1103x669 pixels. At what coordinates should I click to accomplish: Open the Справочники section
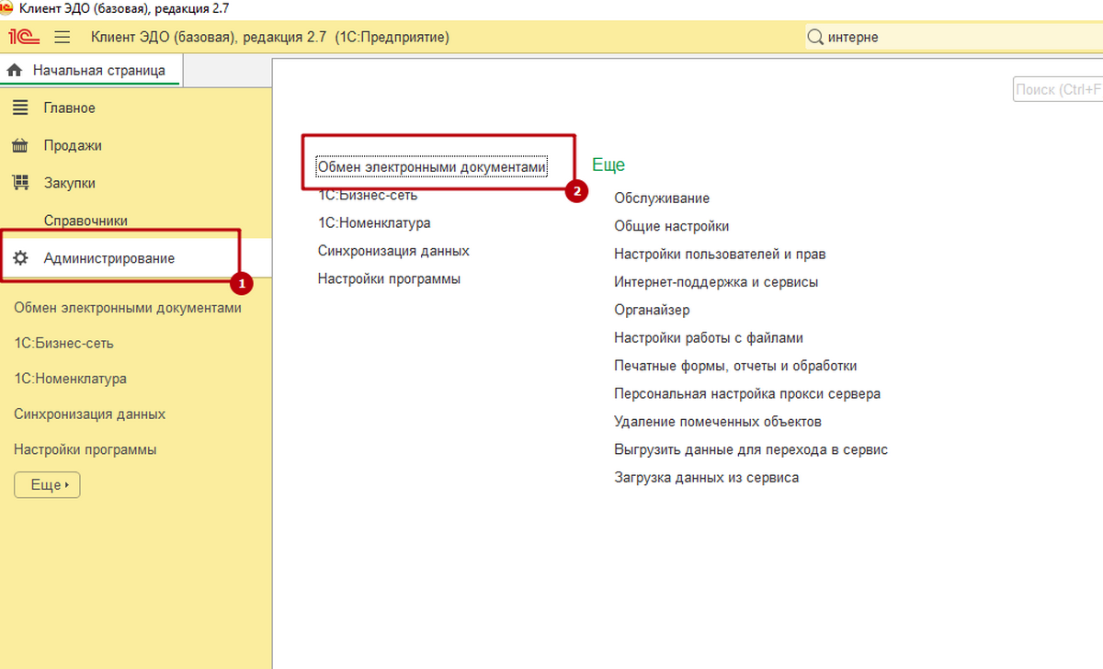pos(85,221)
